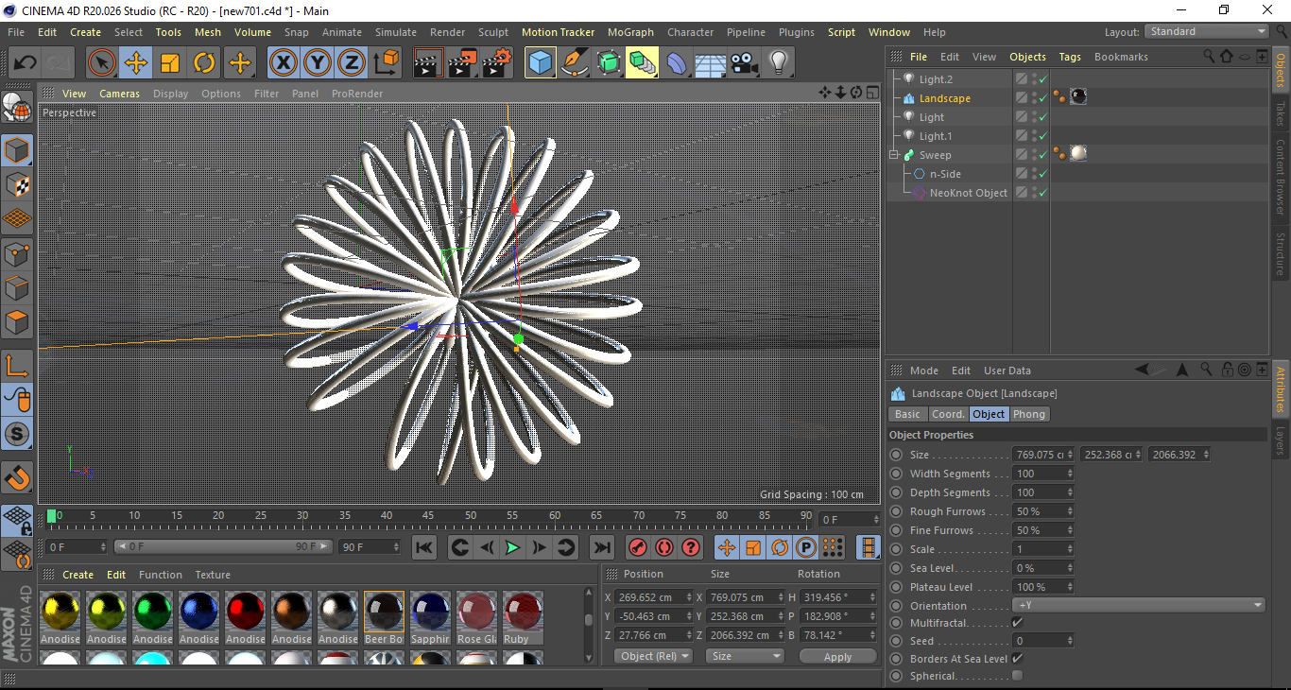Collapse the Sweep object hierarchy

tap(894, 155)
